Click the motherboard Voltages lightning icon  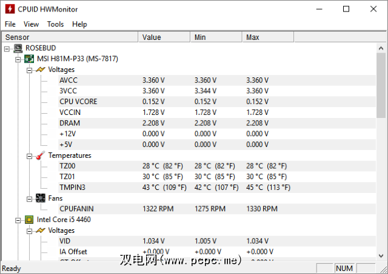coord(41,70)
